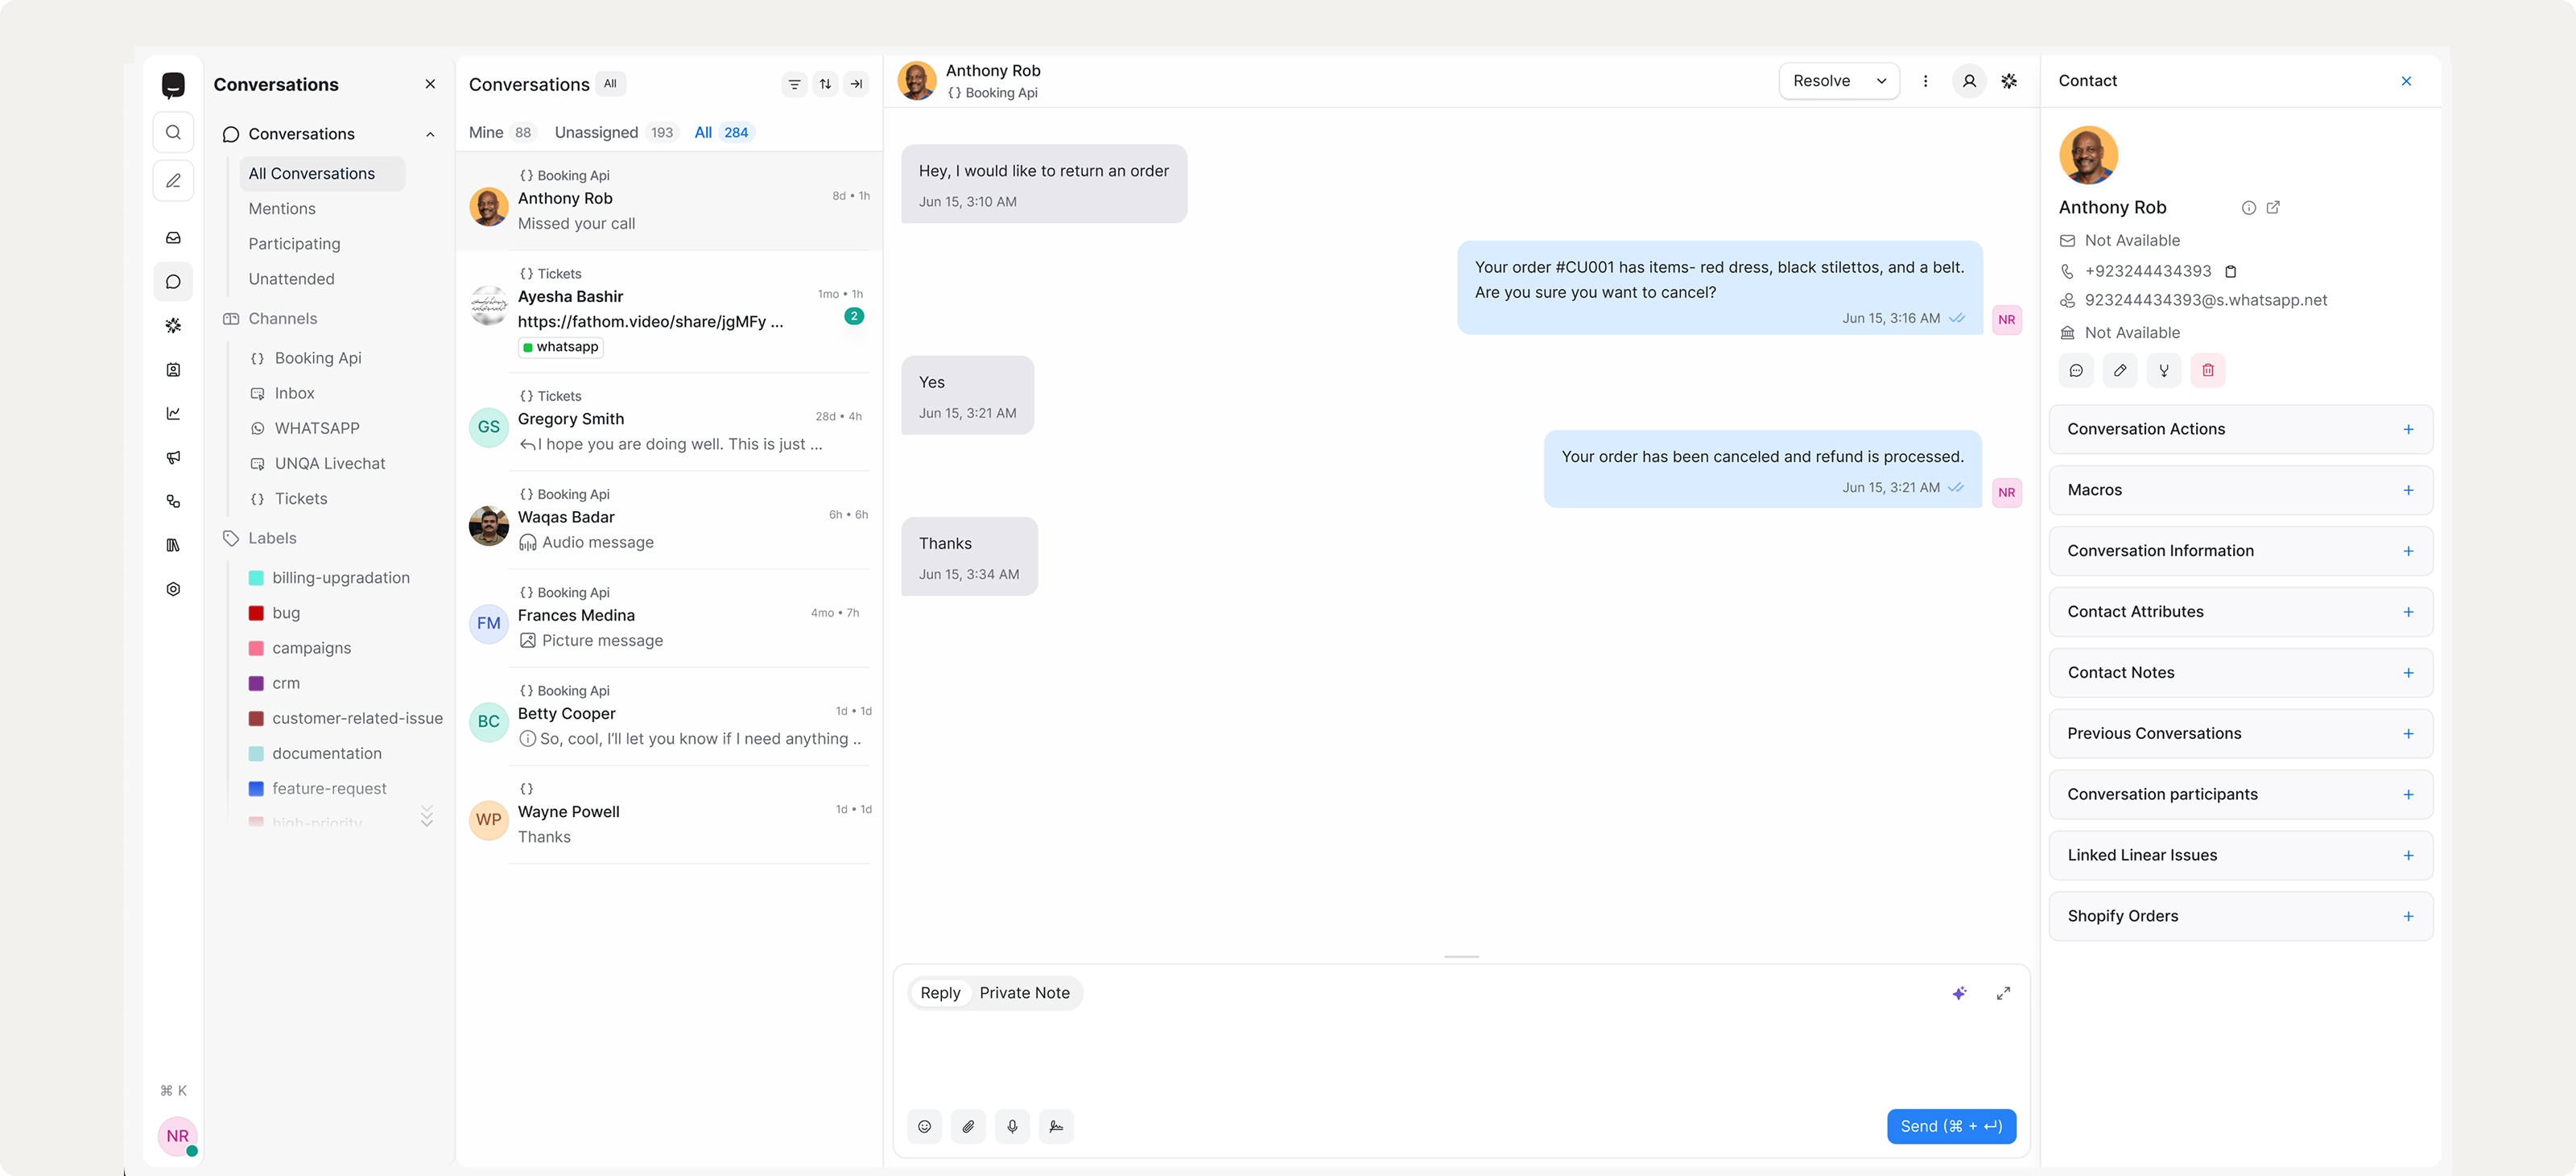
Task: Expand Conversation Actions section
Action: tap(2240, 429)
